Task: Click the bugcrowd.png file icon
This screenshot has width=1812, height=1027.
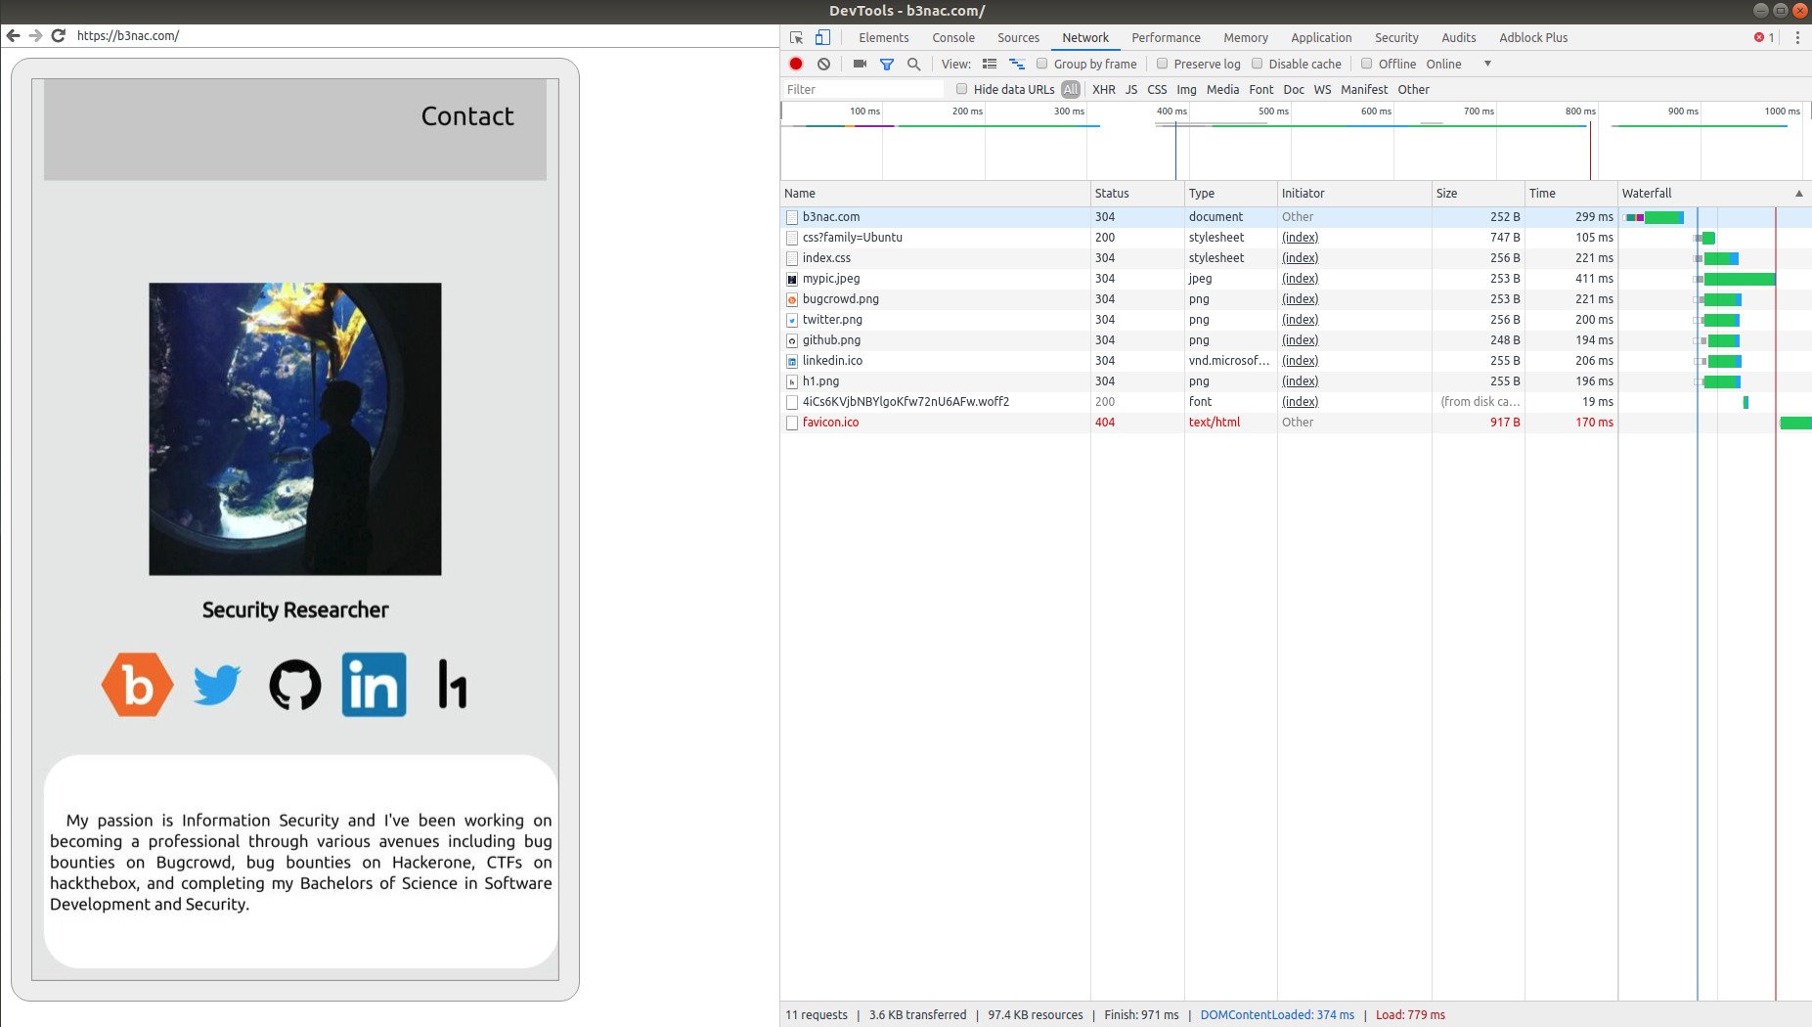Action: [x=792, y=299]
